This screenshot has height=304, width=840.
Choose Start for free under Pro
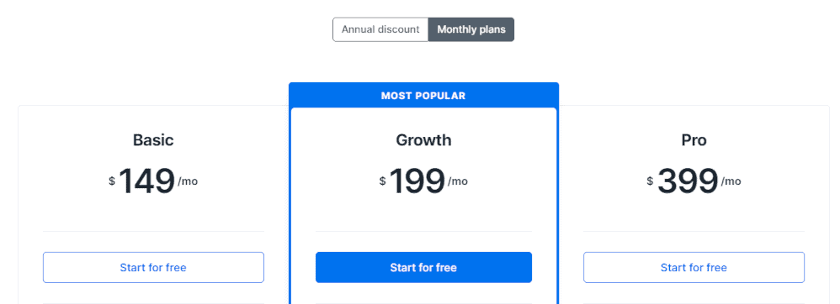tap(694, 267)
